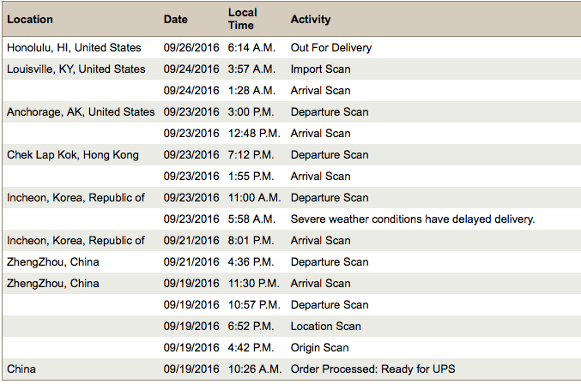Click the 12:48 P.M. time cell
The height and width of the screenshot is (384, 581).
[254, 134]
